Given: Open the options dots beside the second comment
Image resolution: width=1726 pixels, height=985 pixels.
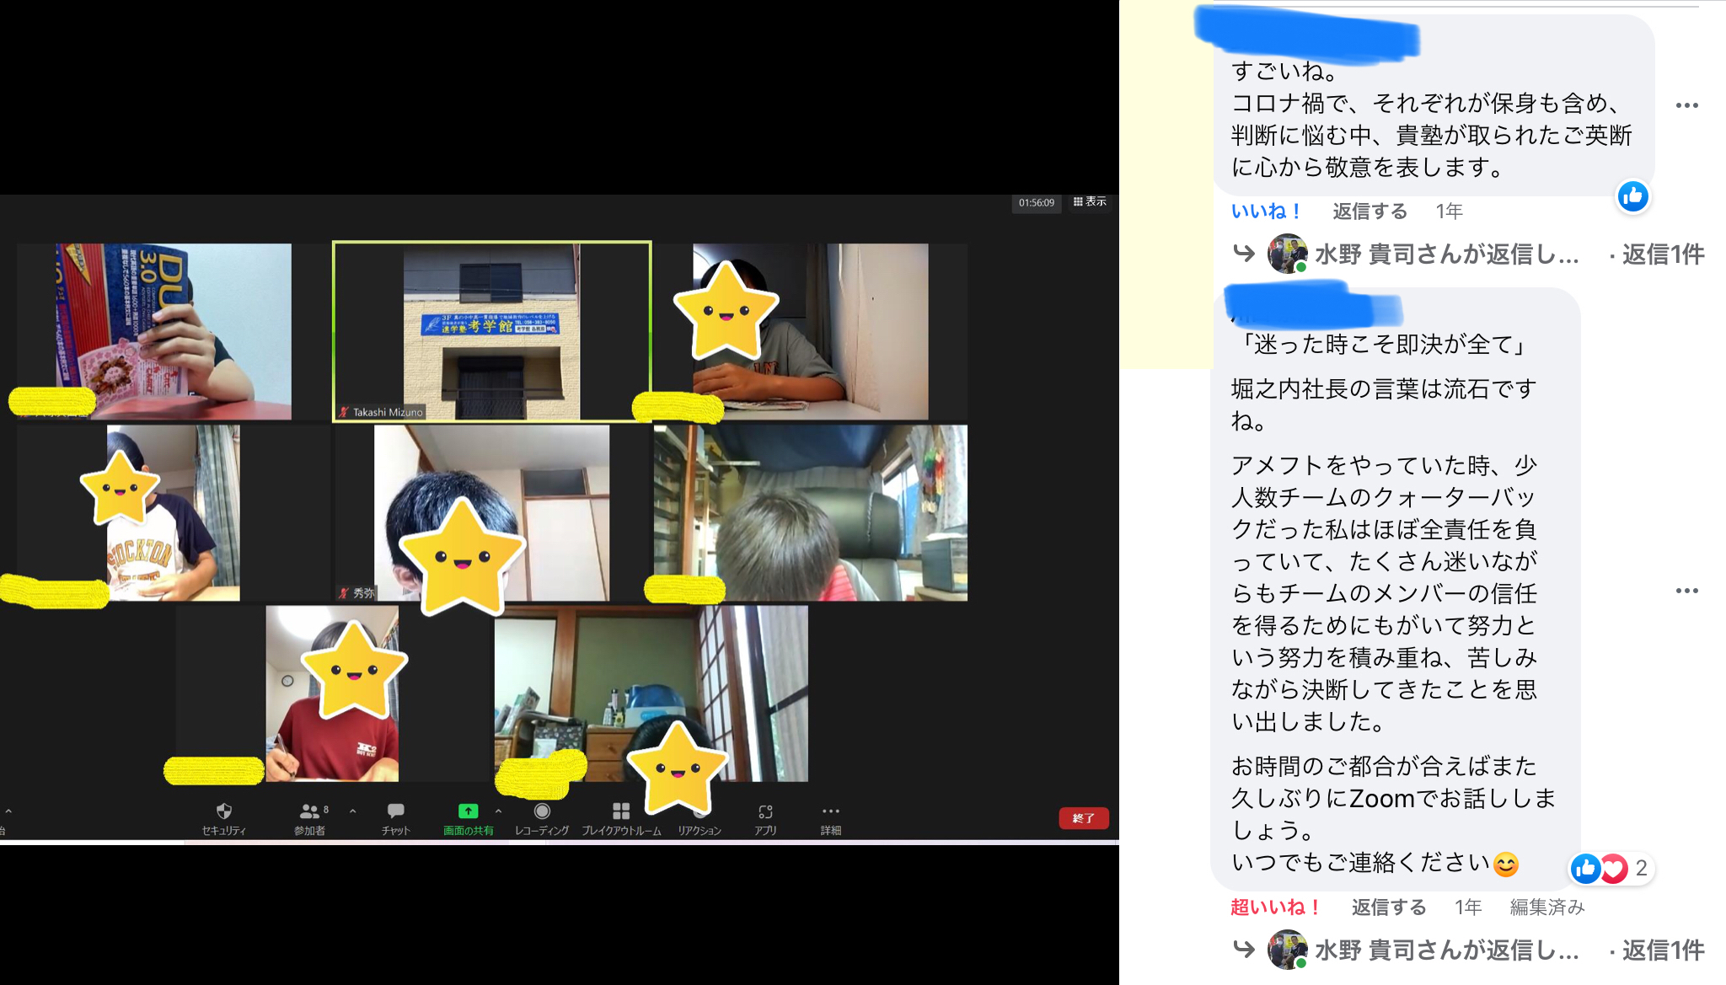Looking at the screenshot, I should [x=1686, y=591].
